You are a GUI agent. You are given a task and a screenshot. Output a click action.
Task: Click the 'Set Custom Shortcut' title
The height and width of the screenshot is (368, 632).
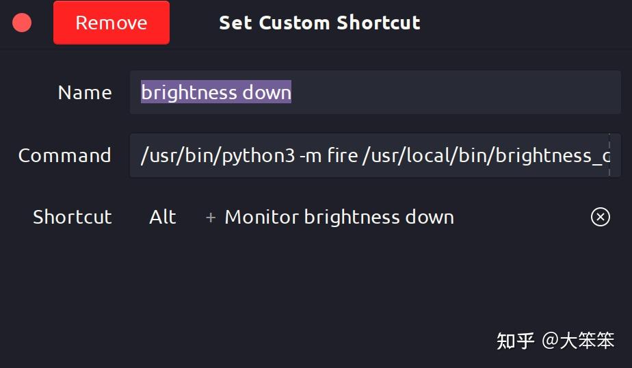(319, 23)
